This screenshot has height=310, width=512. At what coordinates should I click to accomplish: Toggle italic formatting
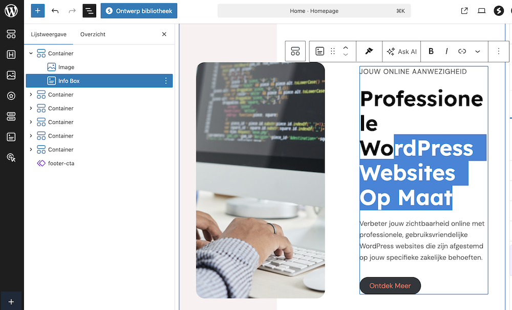click(x=446, y=51)
